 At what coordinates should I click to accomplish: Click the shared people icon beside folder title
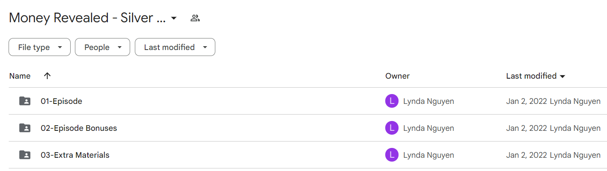pos(195,18)
